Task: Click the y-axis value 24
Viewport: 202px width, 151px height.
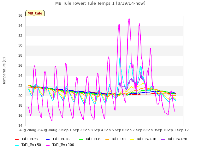Action: (20, 75)
